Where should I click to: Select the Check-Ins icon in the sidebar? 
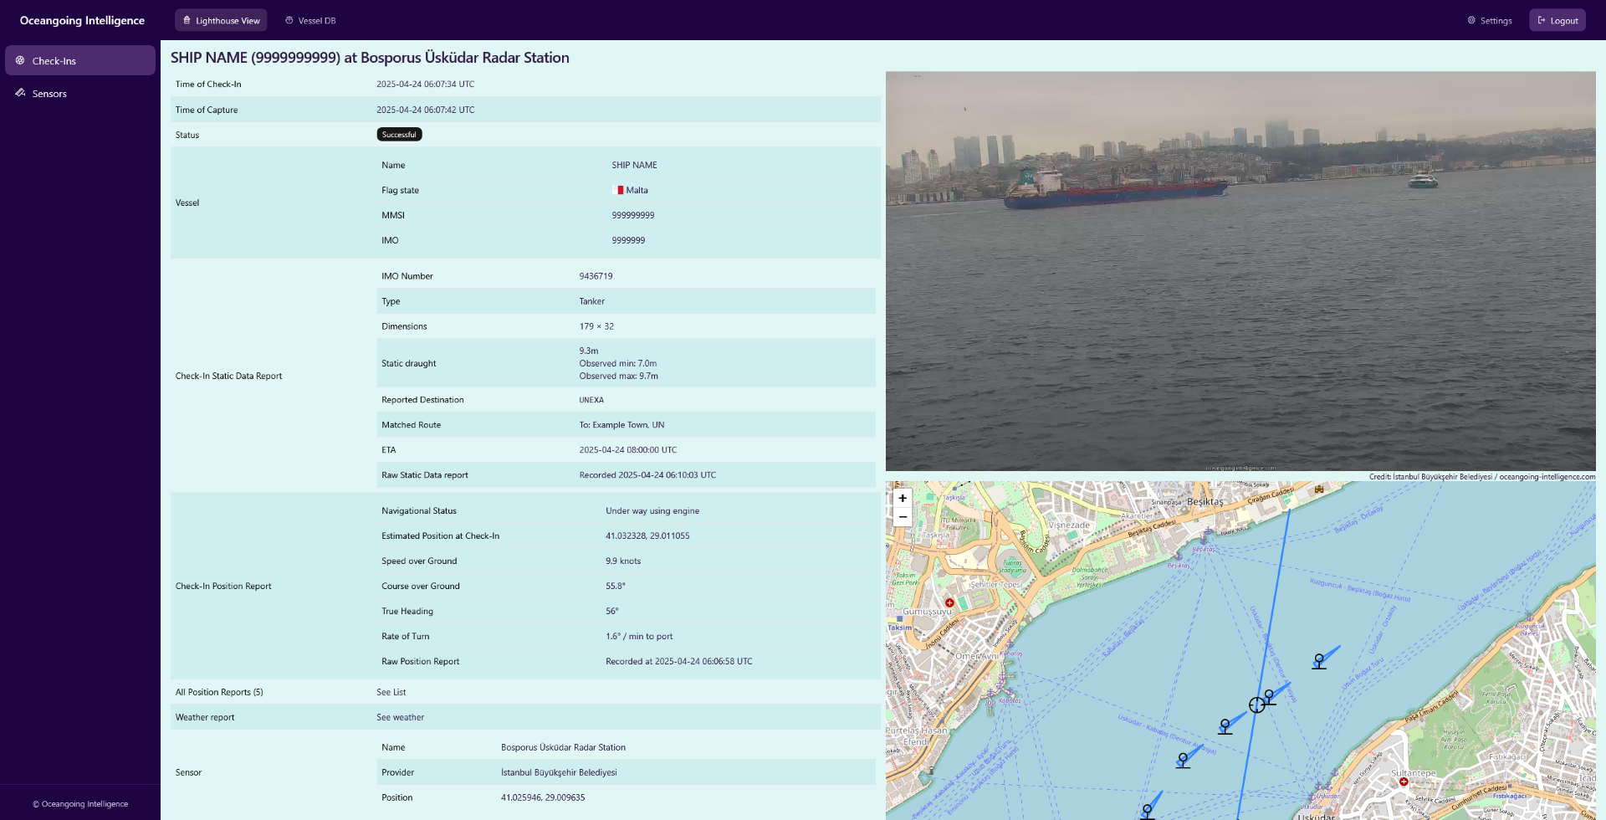click(20, 60)
